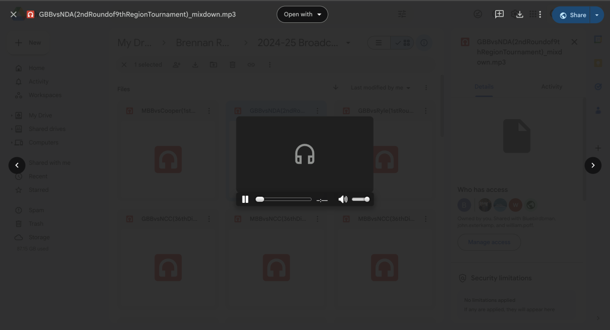Reverse sort direction with the arrow icon
This screenshot has width=610, height=330.
[x=335, y=87]
